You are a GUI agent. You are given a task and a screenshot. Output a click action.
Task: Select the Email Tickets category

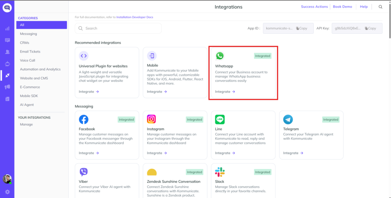pyautogui.click(x=30, y=51)
